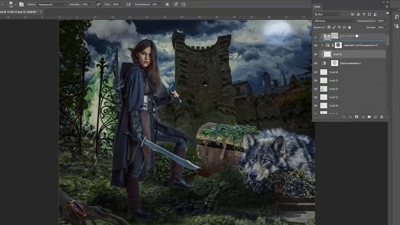Image resolution: width=400 pixels, height=225 pixels.
Task: Lock layer position using the move icon
Action: pos(339,27)
